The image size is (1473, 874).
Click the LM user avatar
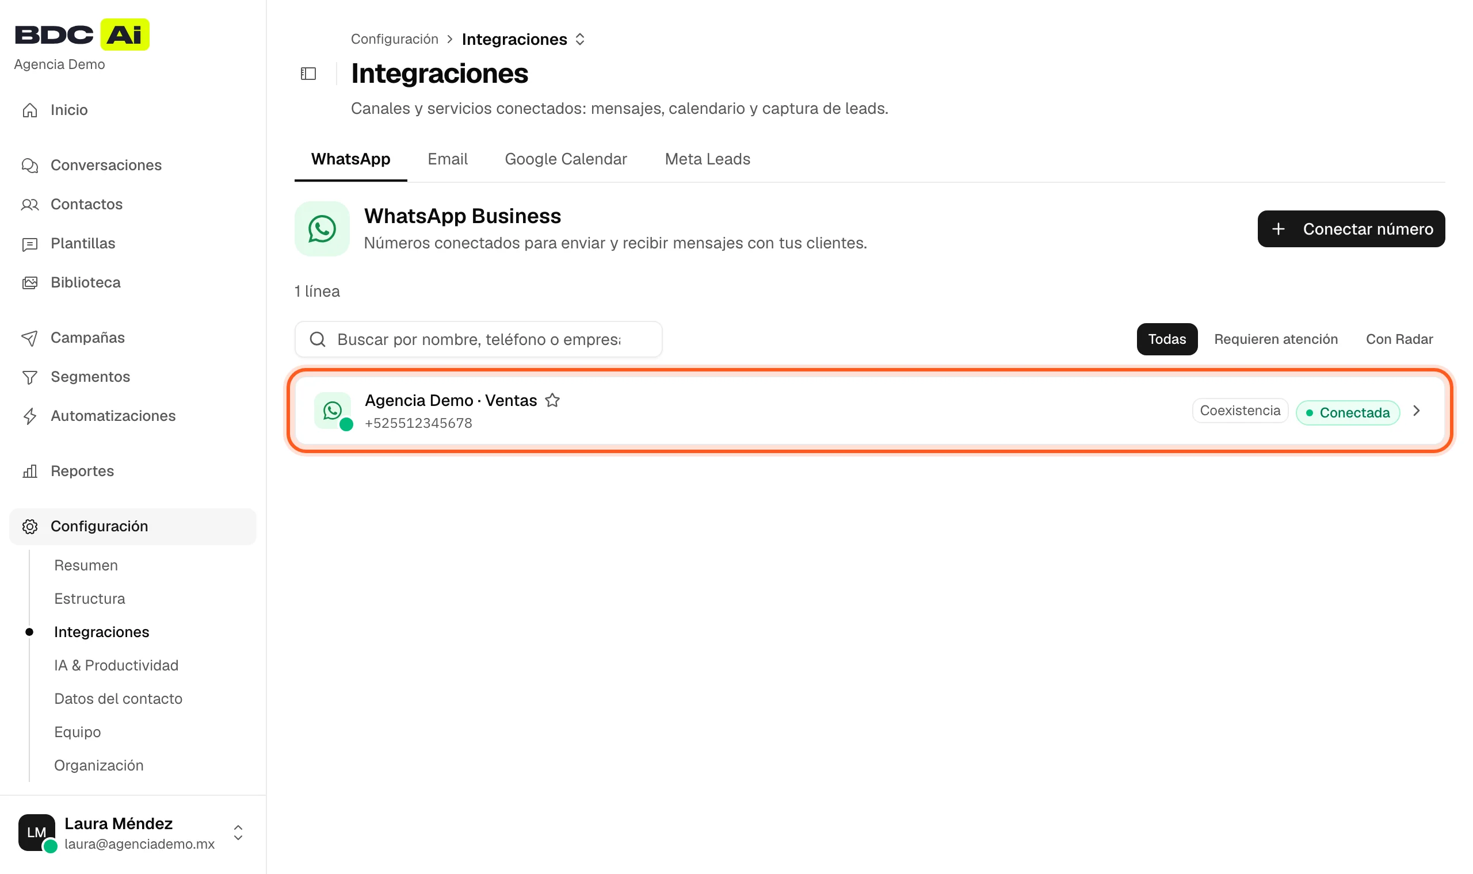[x=36, y=832]
